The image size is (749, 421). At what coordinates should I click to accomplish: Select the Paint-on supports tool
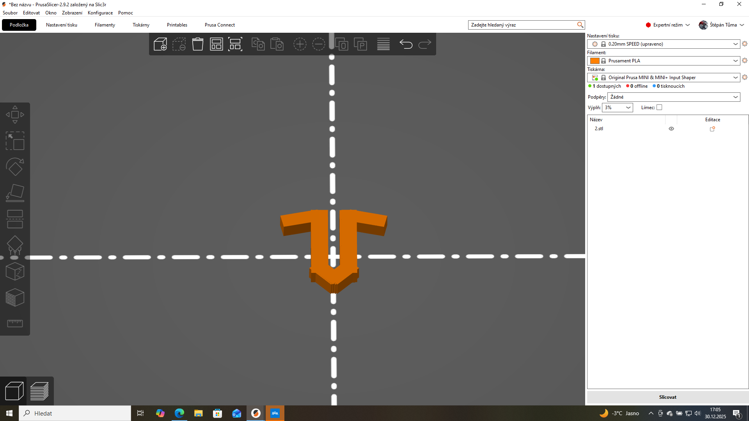15,245
